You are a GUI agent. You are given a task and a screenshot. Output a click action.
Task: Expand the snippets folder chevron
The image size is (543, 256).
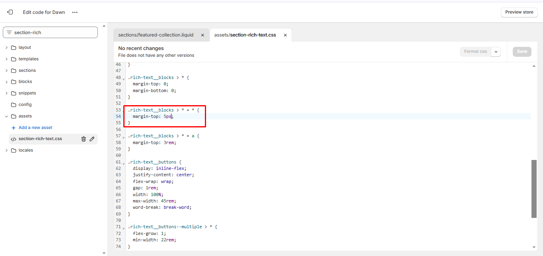pos(6,93)
